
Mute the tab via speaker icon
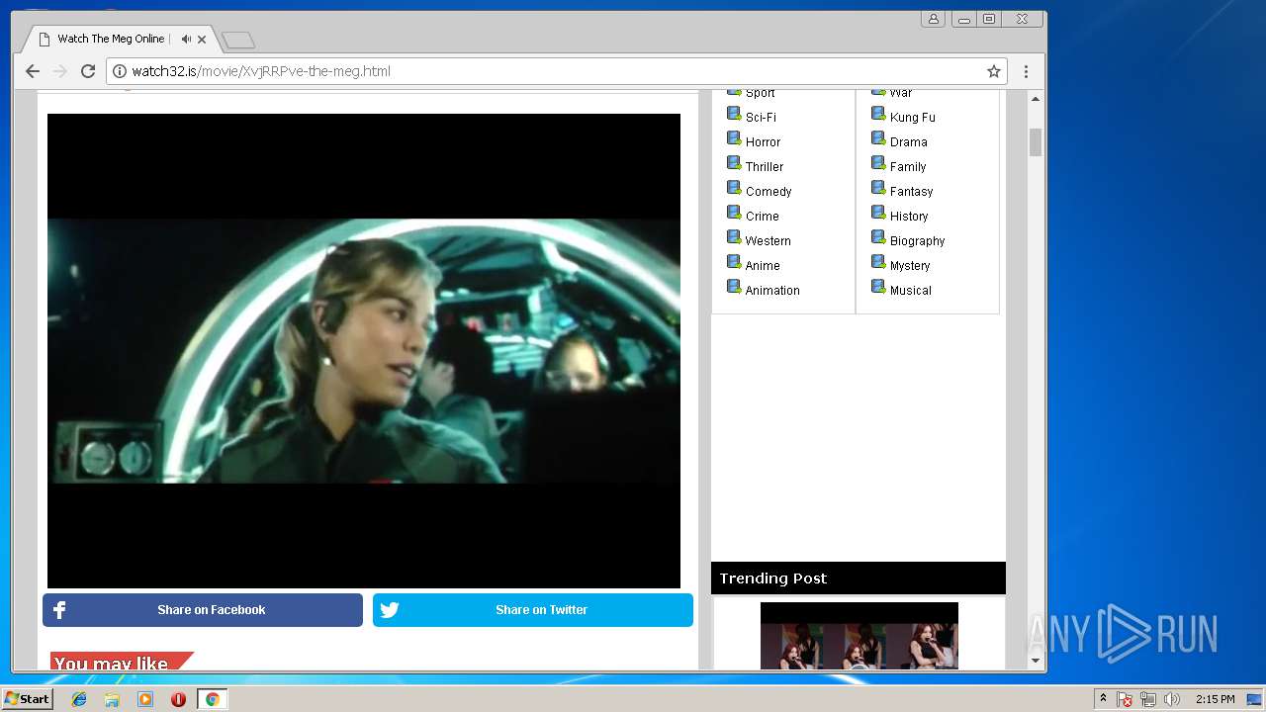[186, 40]
